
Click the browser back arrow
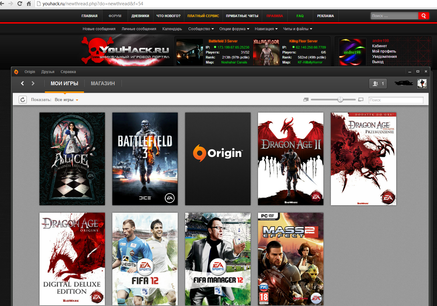(x=2, y=3)
